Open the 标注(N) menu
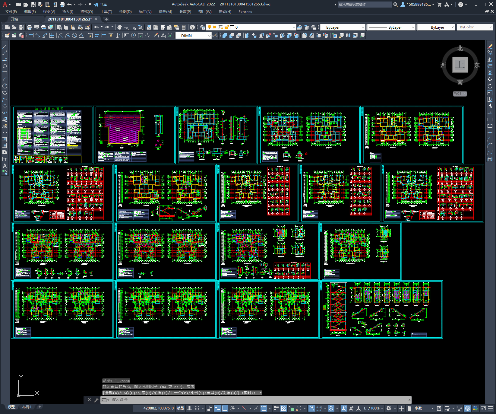 145,12
